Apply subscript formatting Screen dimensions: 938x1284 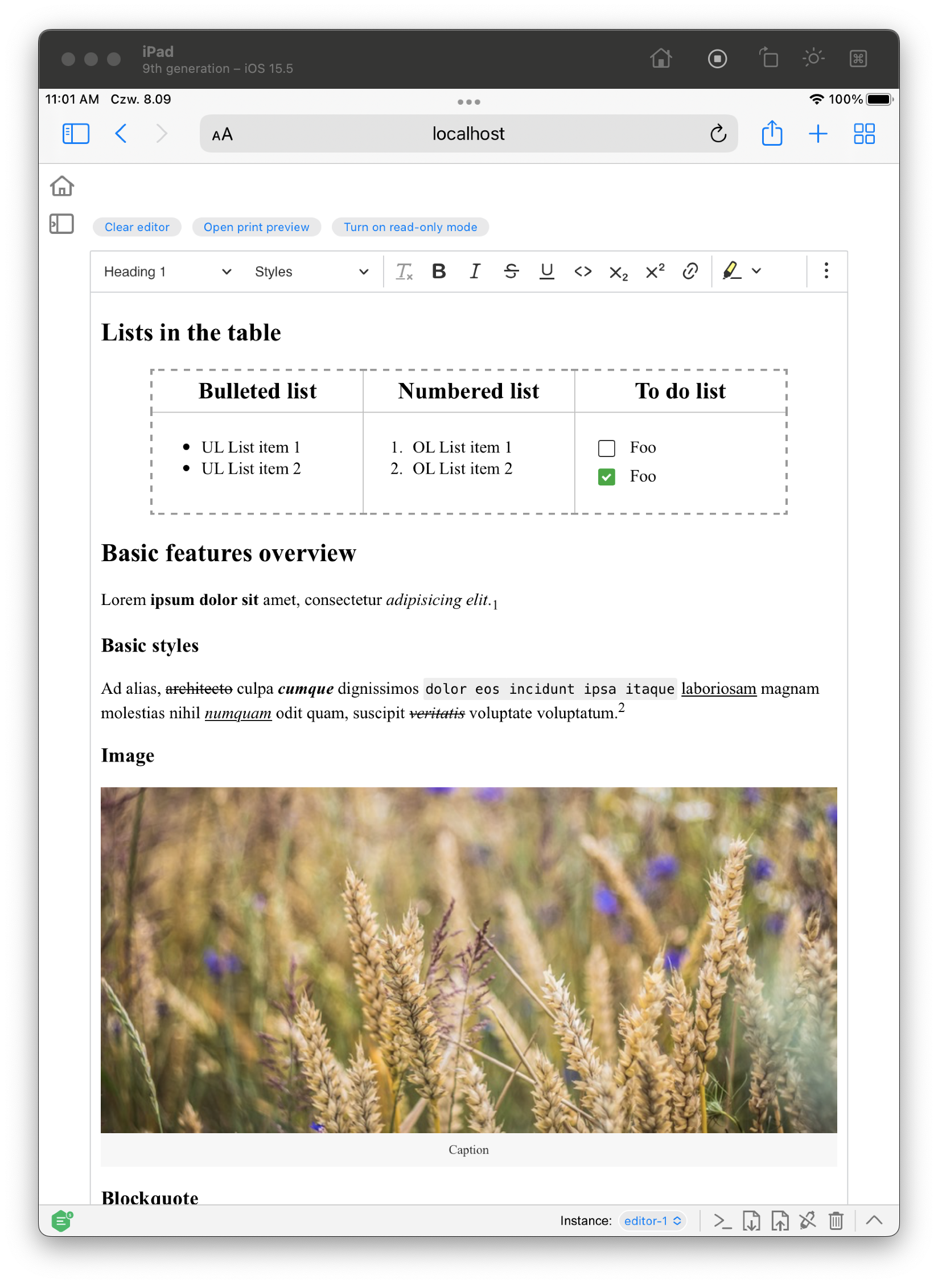pos(619,273)
